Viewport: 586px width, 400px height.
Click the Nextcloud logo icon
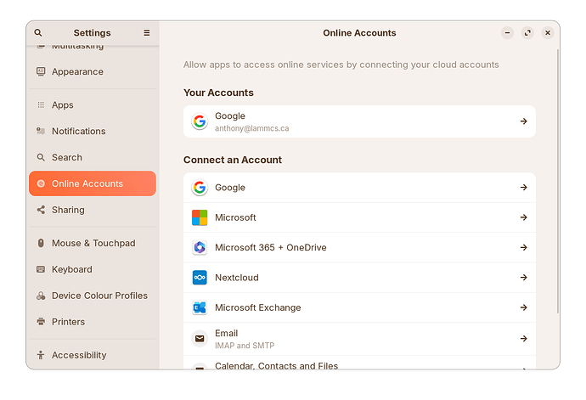coord(200,278)
